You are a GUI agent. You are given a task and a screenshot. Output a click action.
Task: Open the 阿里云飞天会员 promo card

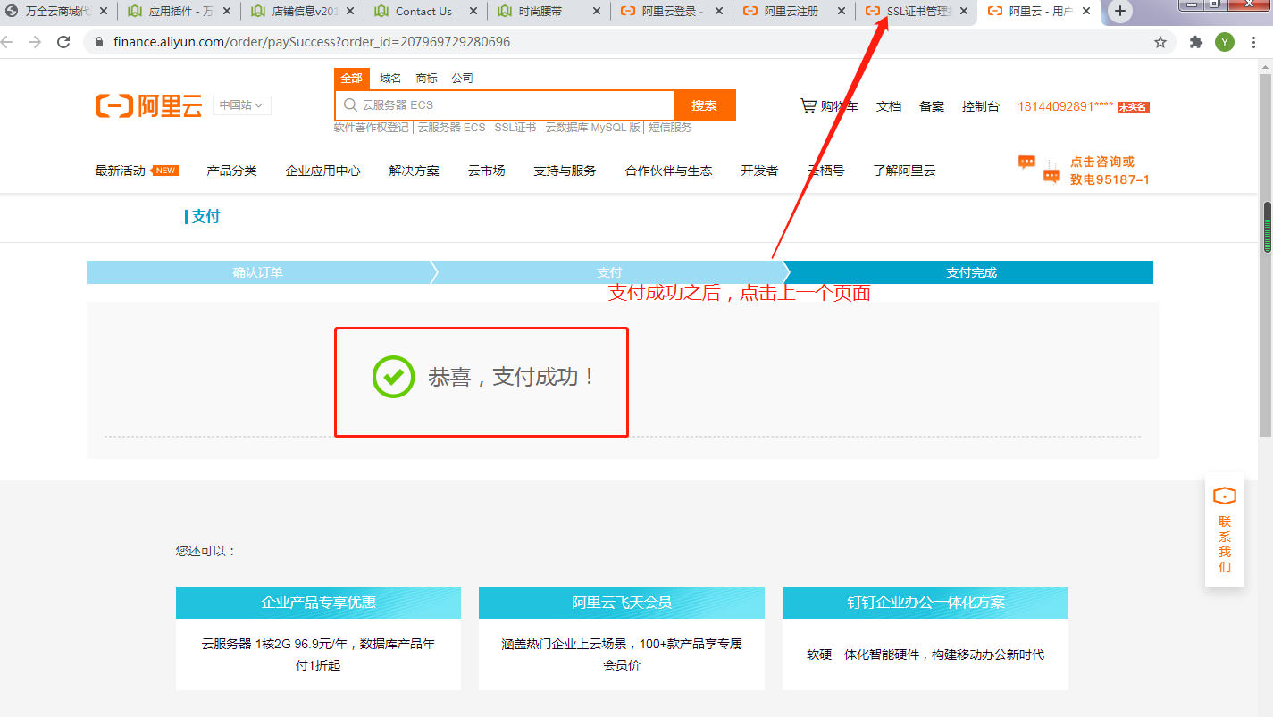click(622, 638)
